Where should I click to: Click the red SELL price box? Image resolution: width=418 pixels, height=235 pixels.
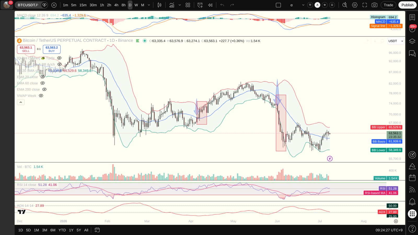[26, 49]
